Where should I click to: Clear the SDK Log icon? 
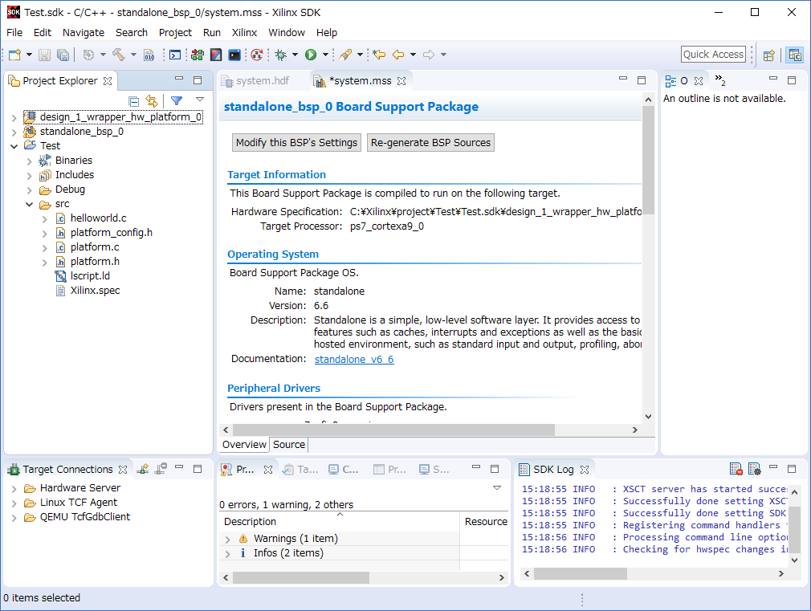pos(736,469)
